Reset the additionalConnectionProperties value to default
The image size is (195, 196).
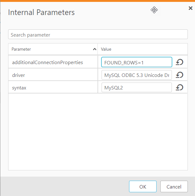coord(179,62)
